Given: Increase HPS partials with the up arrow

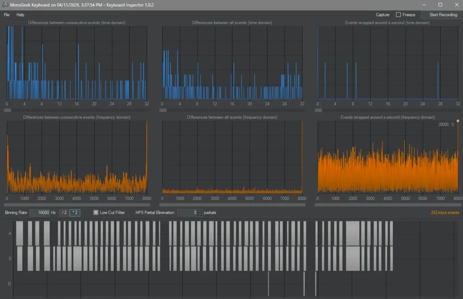Looking at the screenshot, I should click(x=200, y=211).
